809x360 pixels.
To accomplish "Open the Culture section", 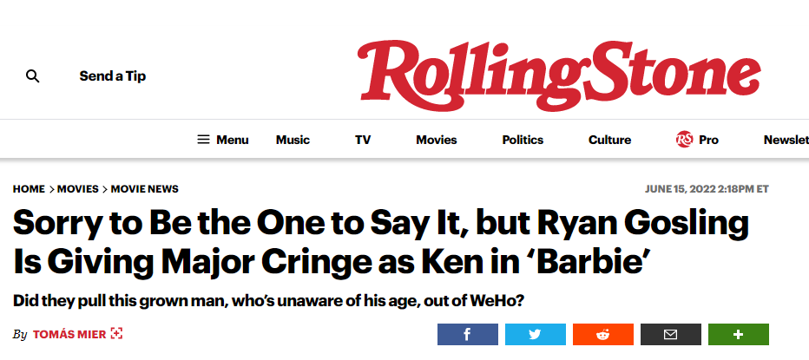I will coord(609,140).
